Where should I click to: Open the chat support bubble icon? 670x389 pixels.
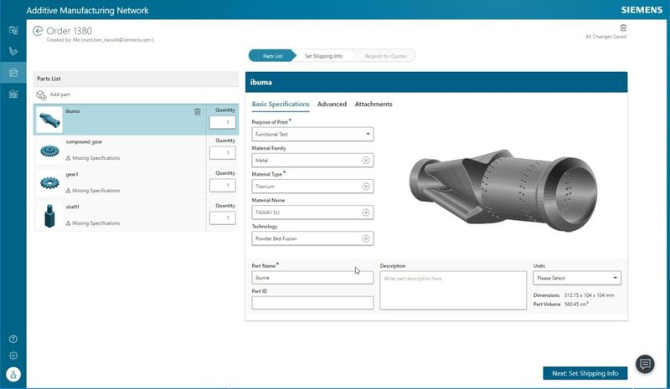click(645, 364)
